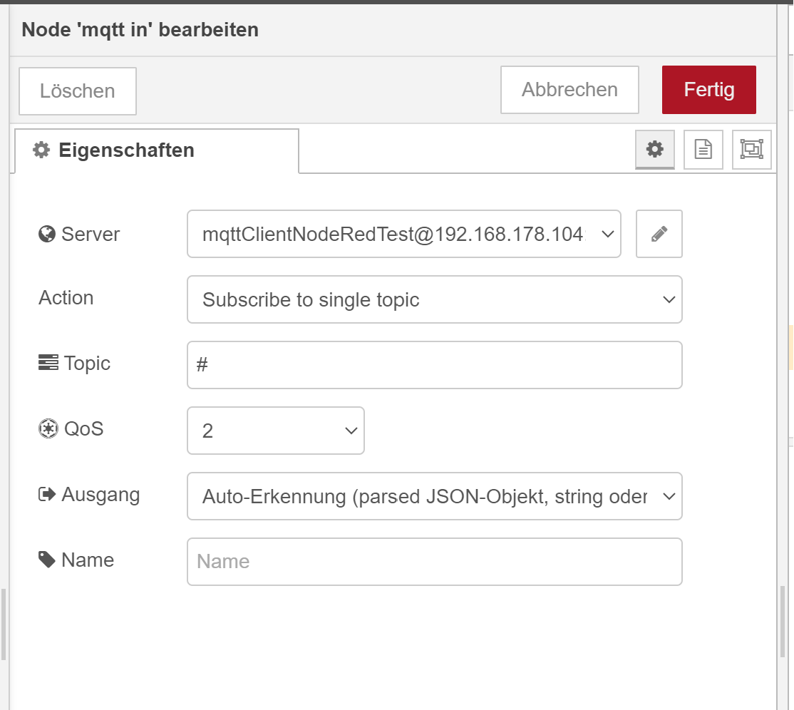Viewport: 794px width, 710px height.
Task: Open node properties gear icon tab
Action: 655,149
